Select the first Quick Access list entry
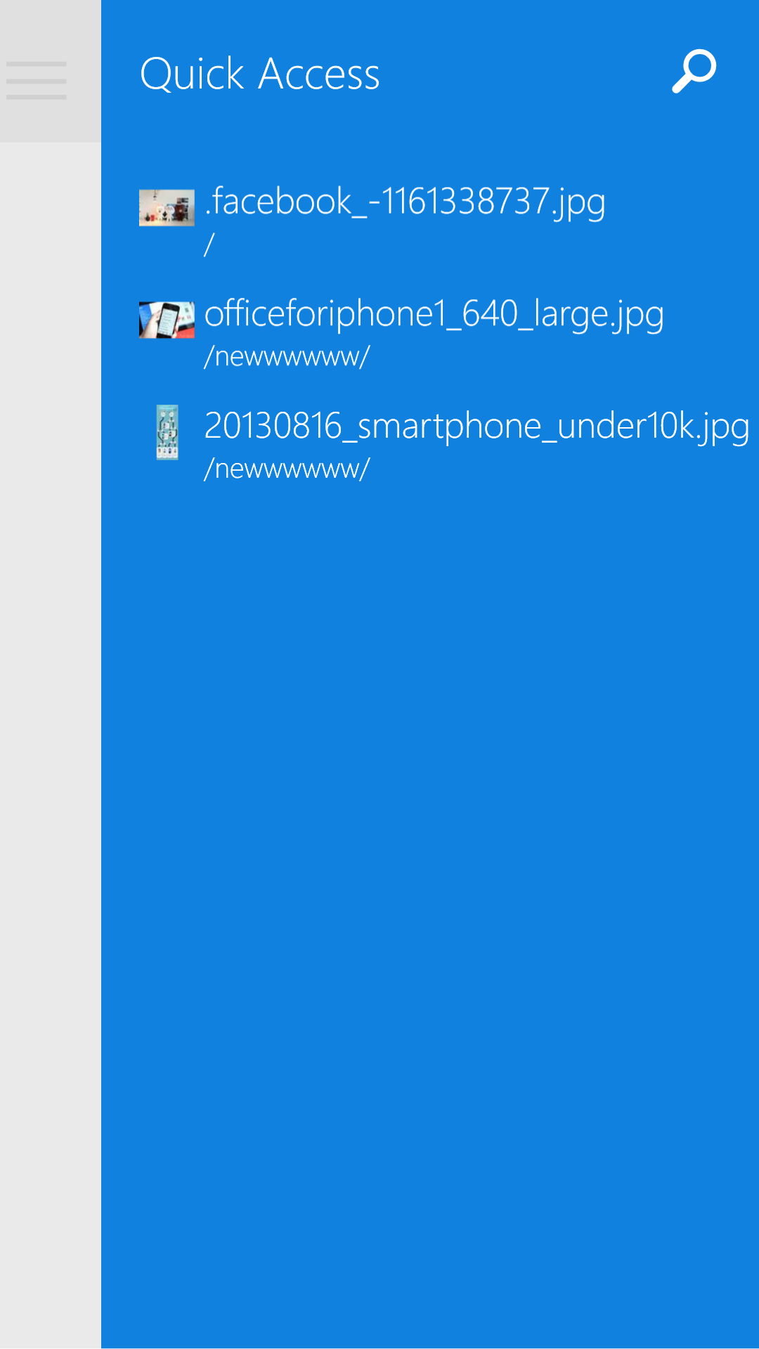The image size is (759, 1349). tap(430, 219)
